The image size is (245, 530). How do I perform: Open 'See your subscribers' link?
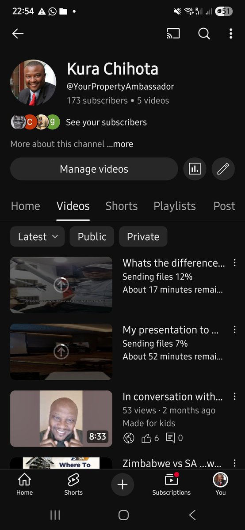click(x=106, y=122)
